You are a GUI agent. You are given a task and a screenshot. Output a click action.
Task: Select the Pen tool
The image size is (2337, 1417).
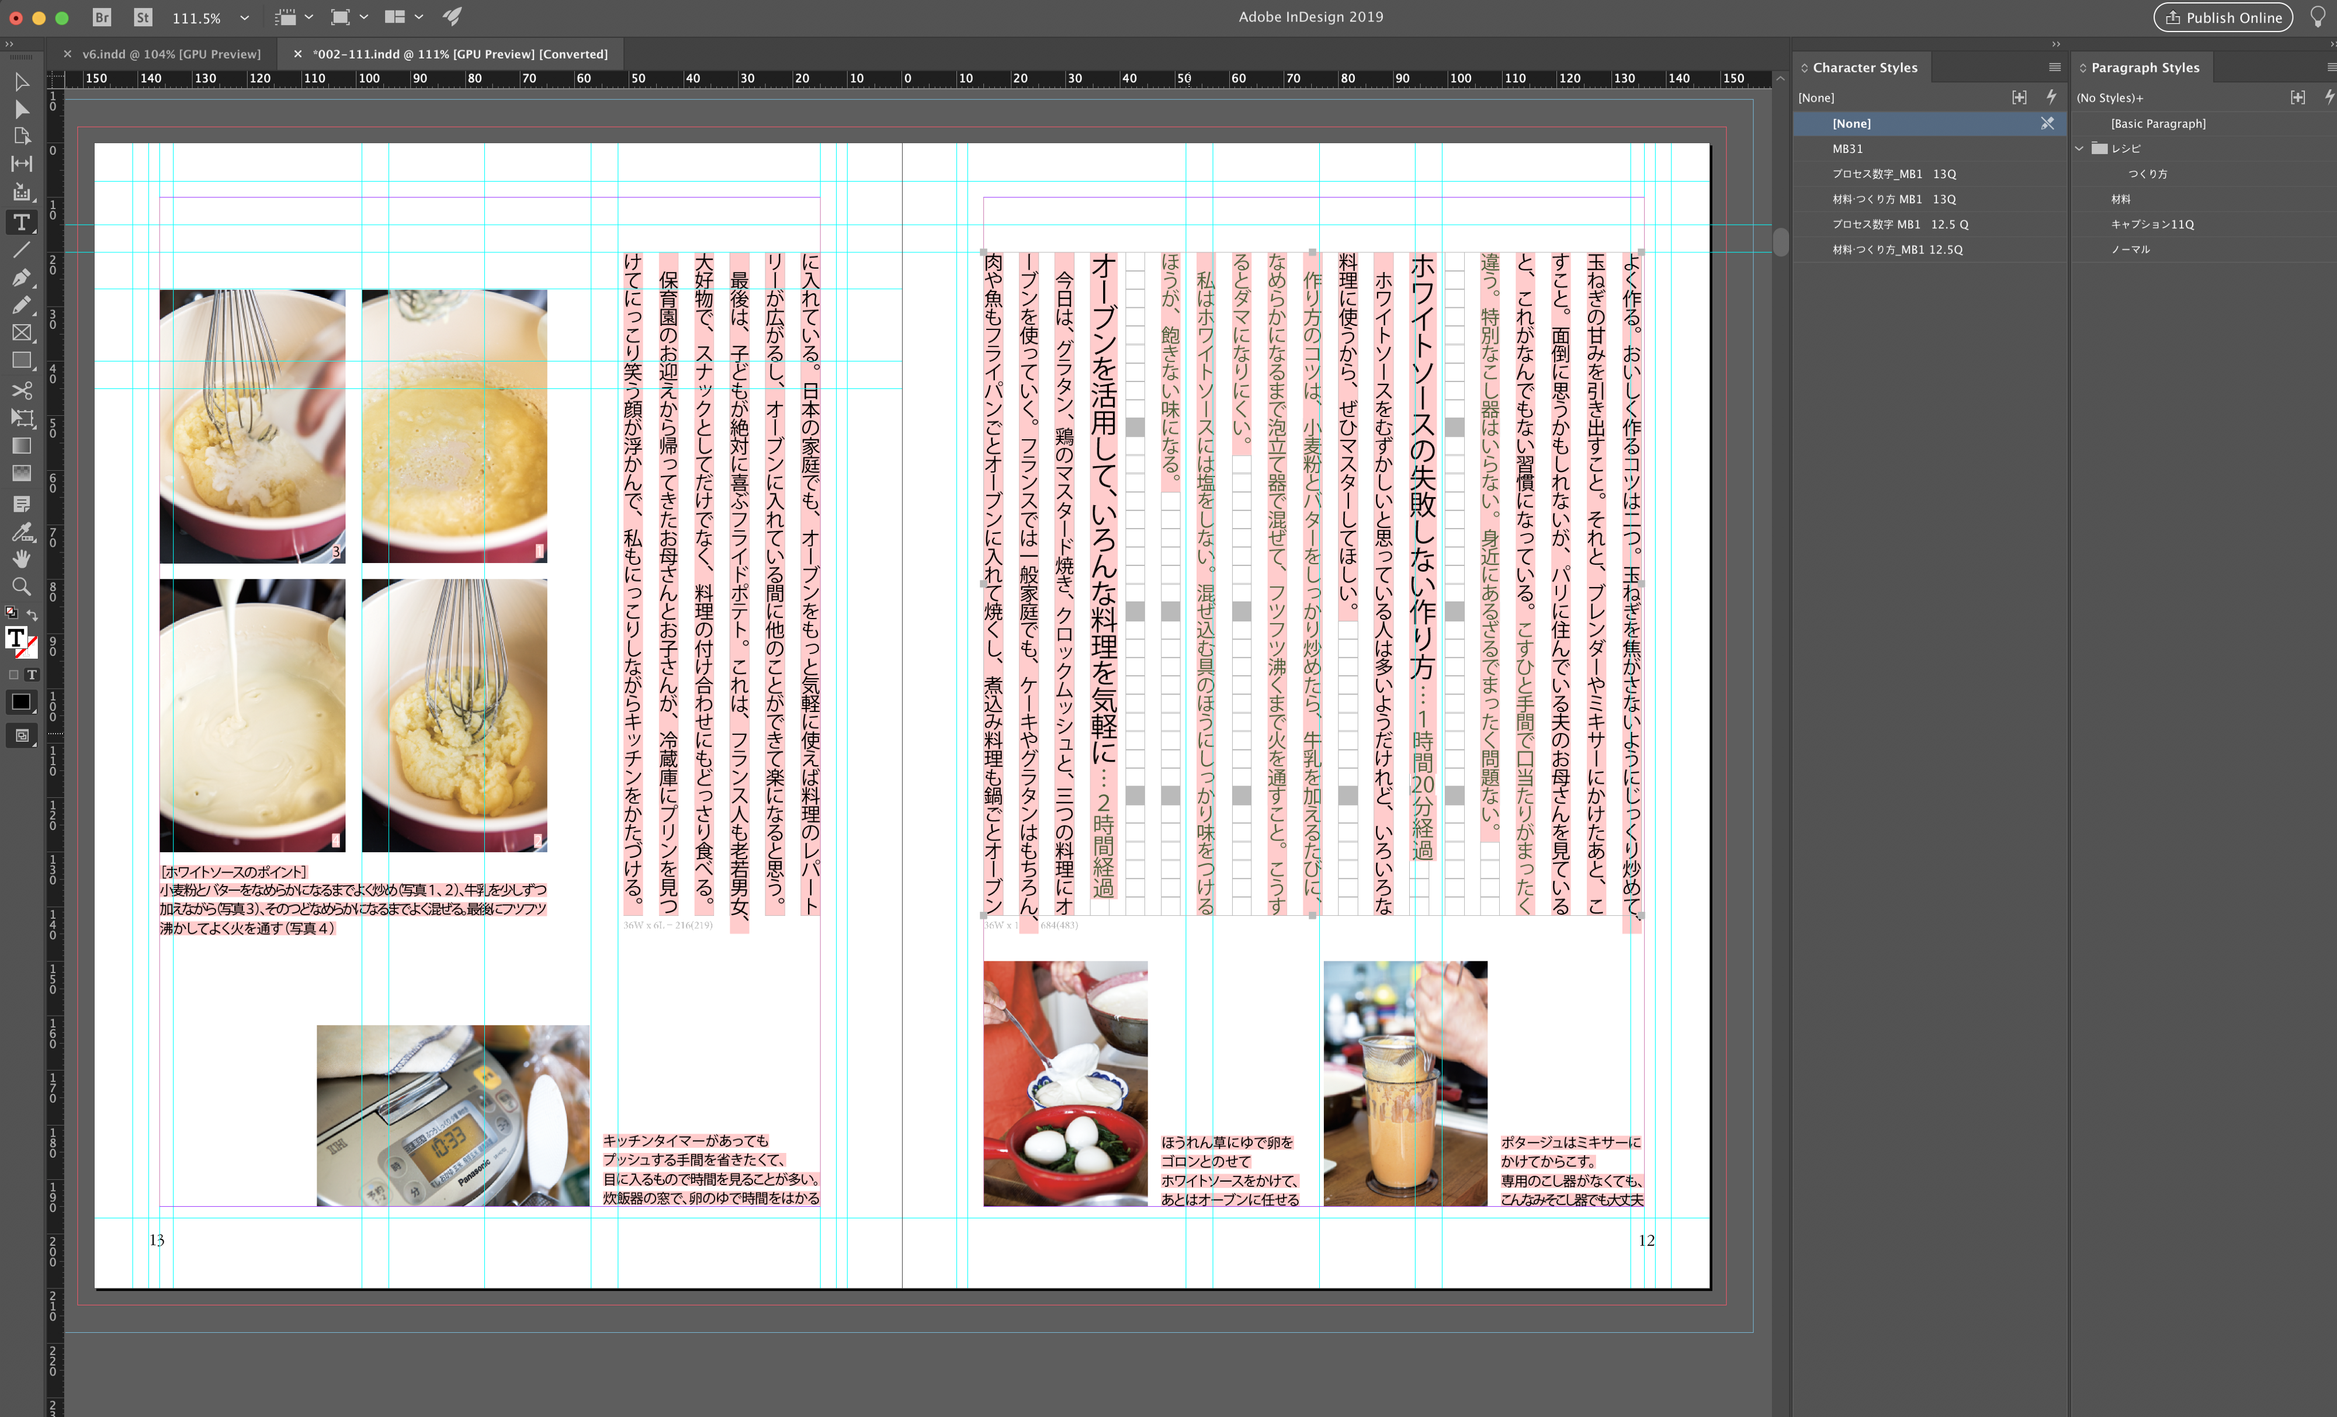(21, 278)
